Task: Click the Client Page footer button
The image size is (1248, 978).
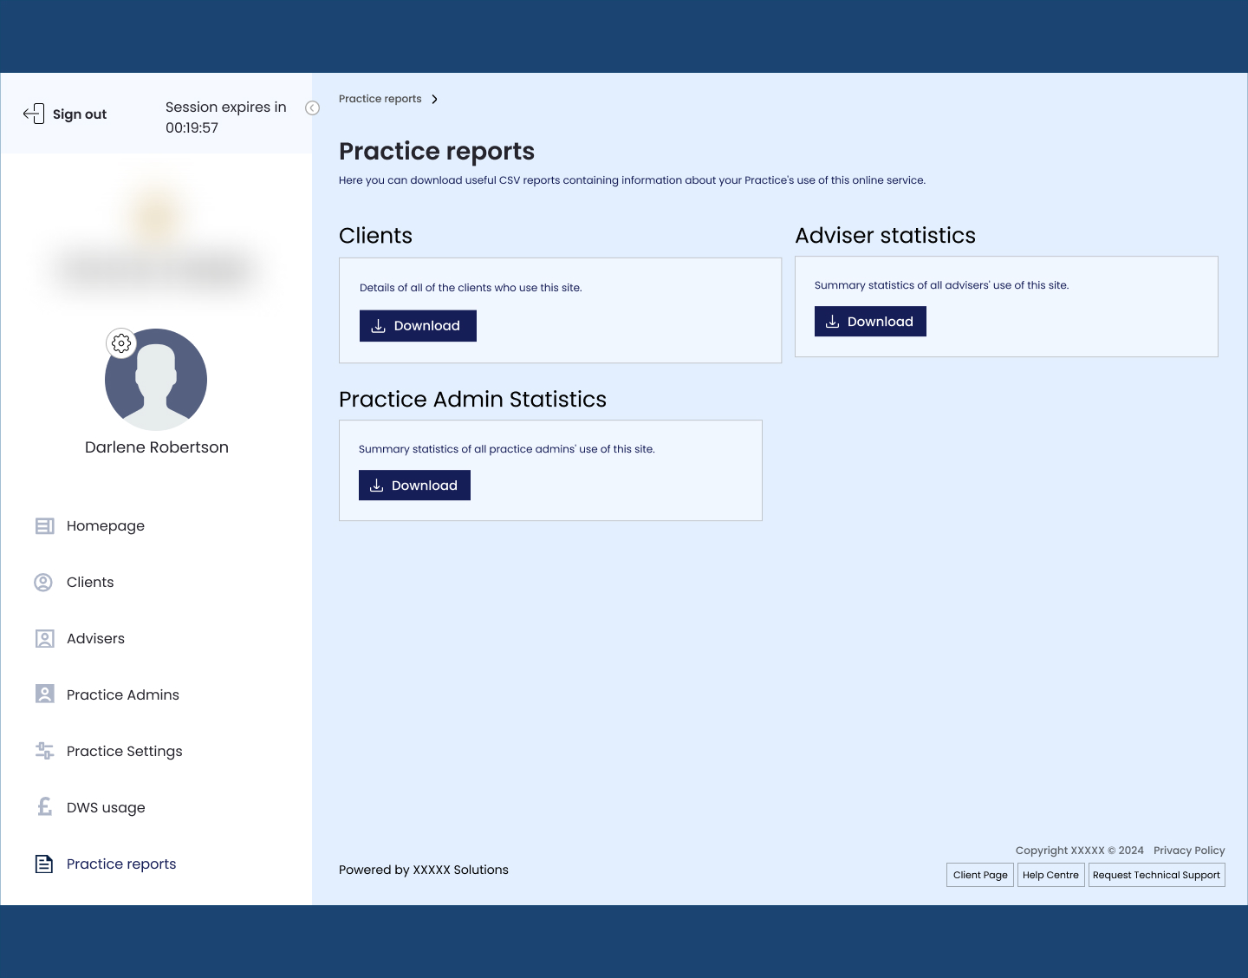Action: pos(980,875)
